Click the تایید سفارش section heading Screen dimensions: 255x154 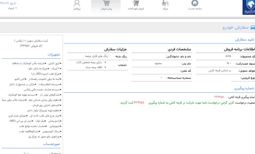[244, 40]
